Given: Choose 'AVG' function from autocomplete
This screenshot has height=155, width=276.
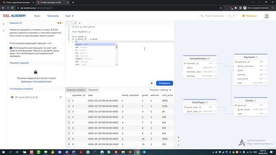Looking at the screenshot, I should (x=95, y=56).
